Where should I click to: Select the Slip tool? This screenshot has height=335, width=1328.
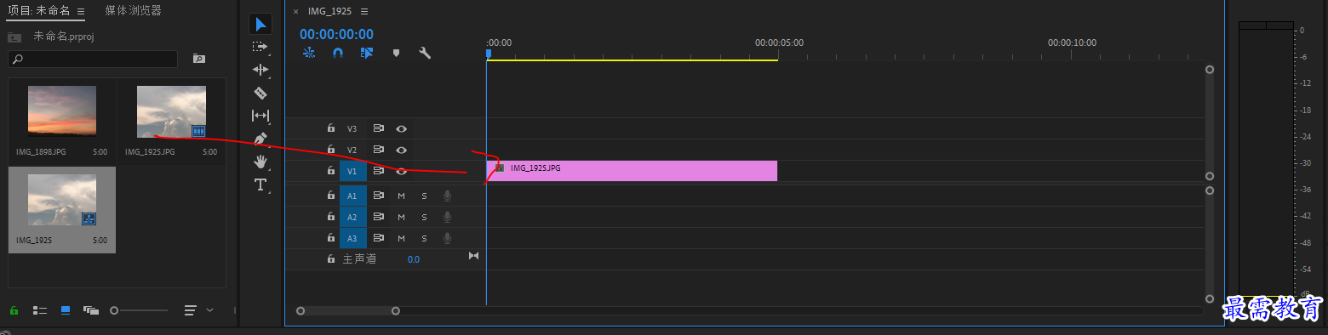(260, 116)
